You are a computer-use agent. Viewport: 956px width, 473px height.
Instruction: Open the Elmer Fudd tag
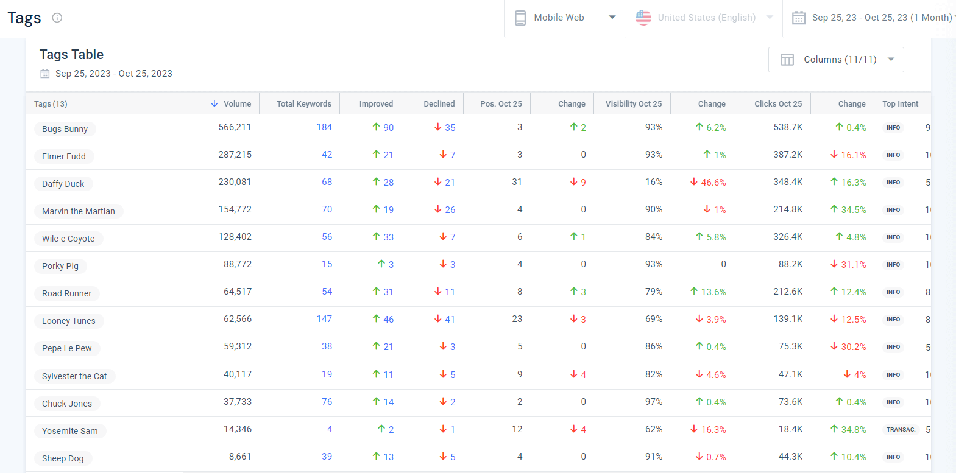pos(64,156)
